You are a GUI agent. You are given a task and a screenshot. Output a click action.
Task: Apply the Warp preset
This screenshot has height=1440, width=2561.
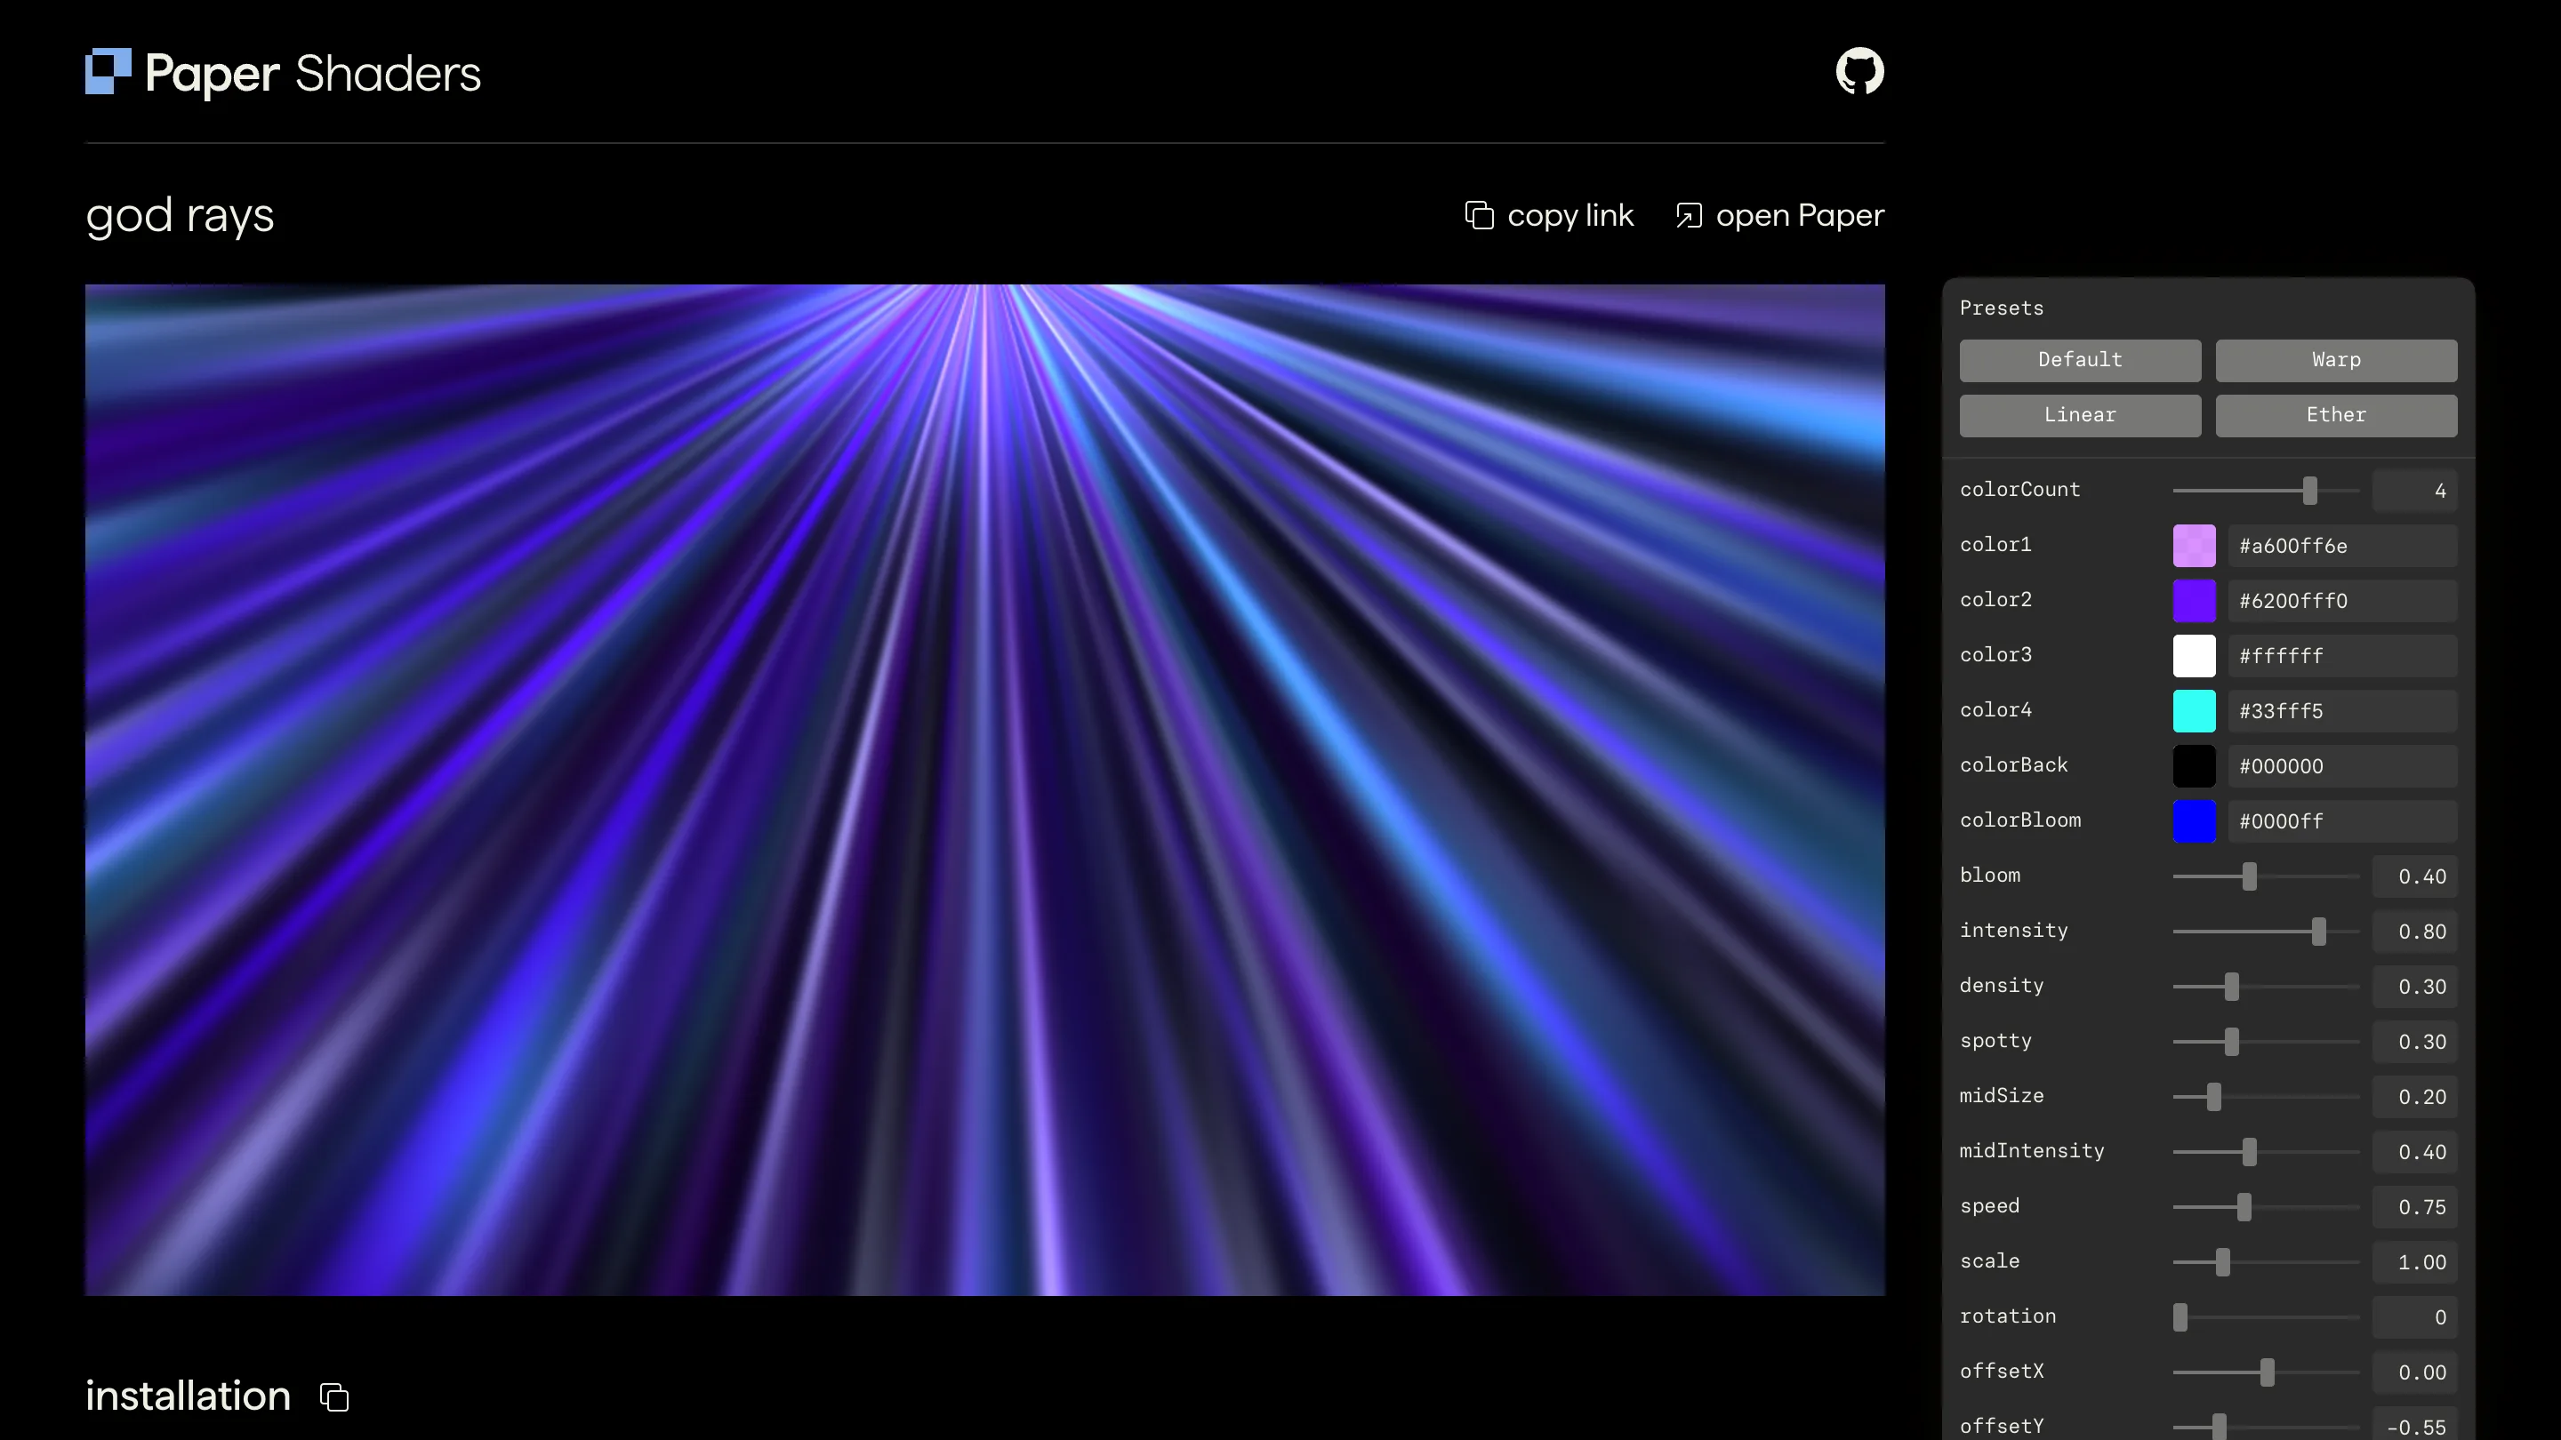coord(2336,360)
